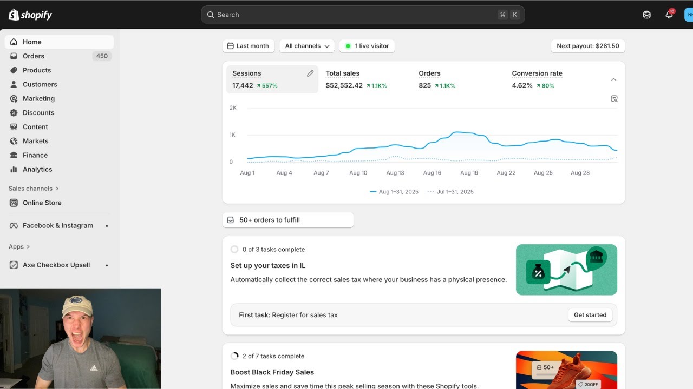
Task: Open the All channels dropdown
Action: pos(307,46)
